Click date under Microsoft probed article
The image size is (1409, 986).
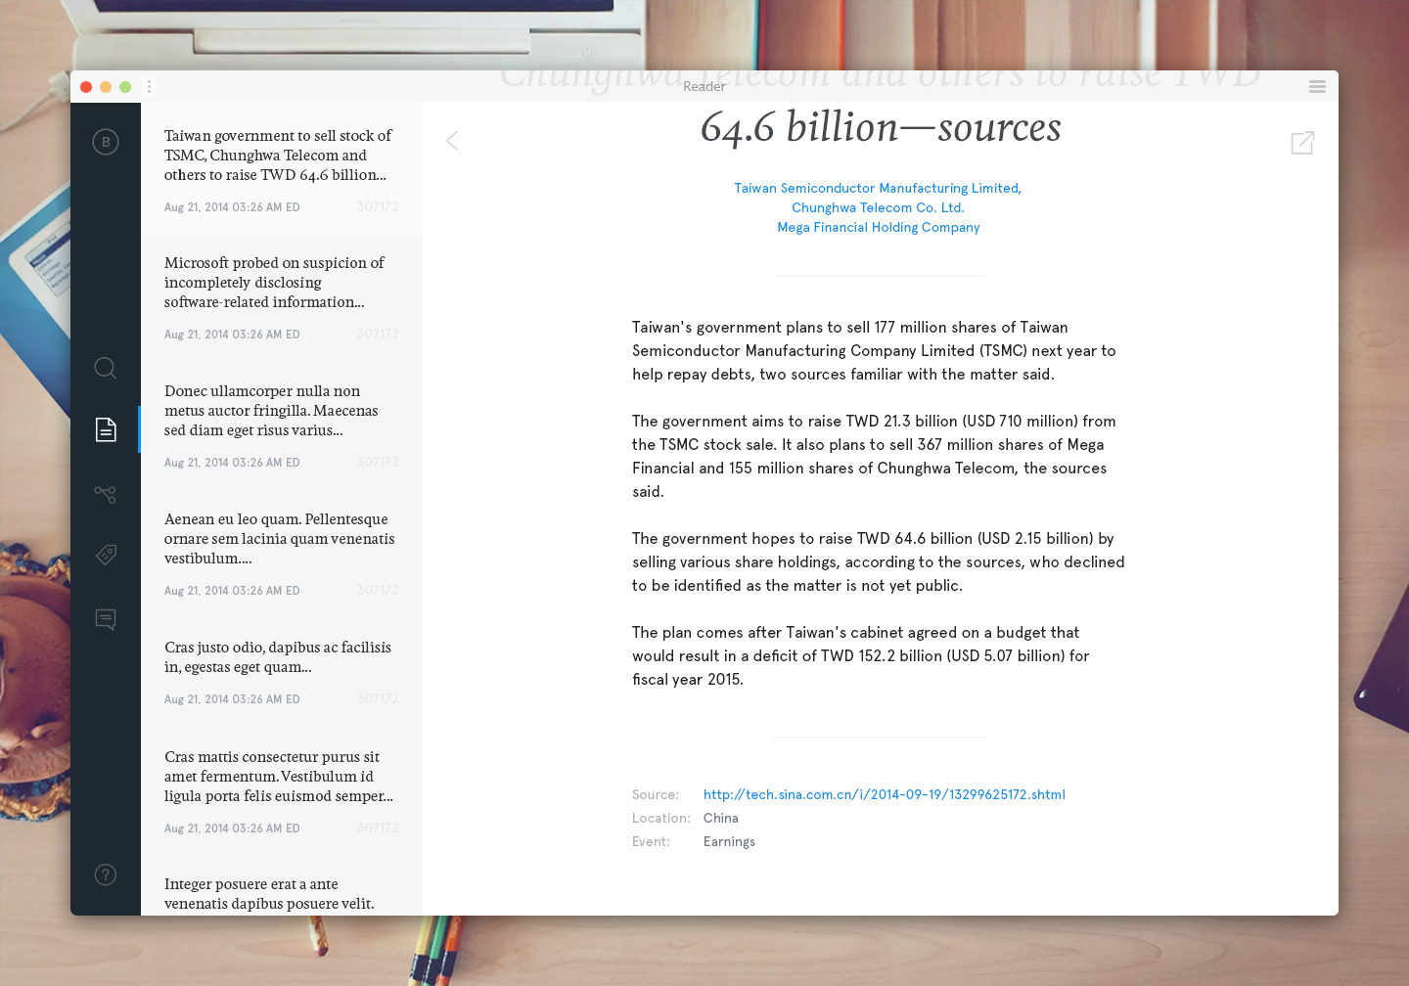232,335
